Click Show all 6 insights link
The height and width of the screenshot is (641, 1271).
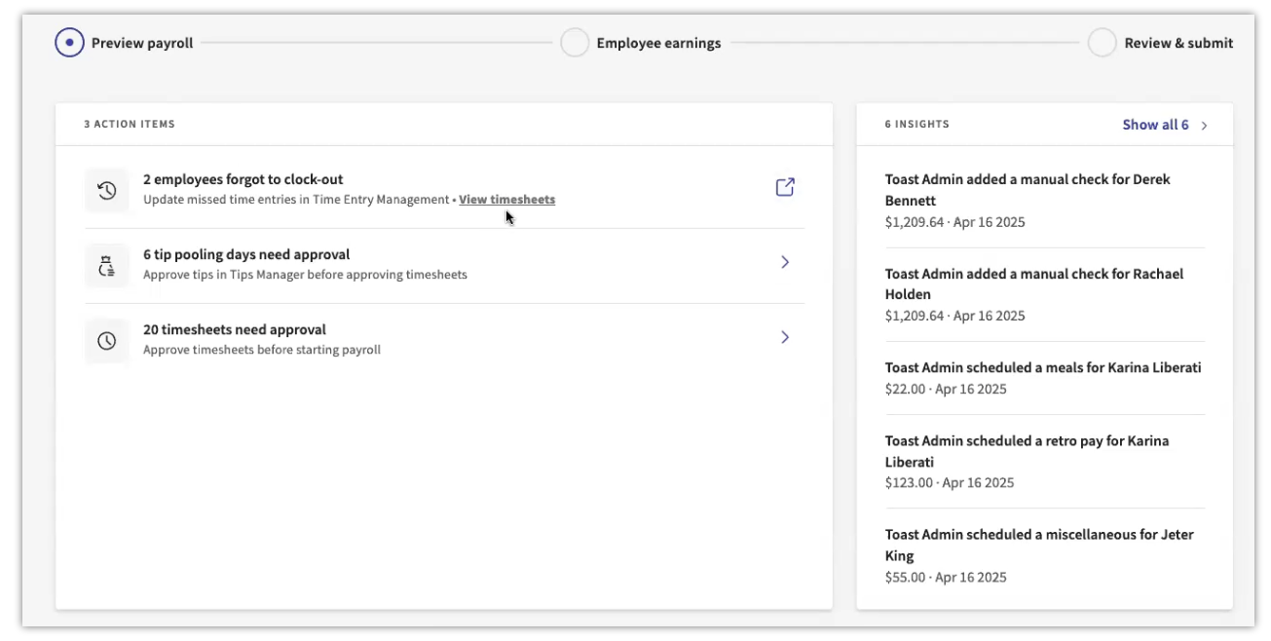pos(1155,125)
